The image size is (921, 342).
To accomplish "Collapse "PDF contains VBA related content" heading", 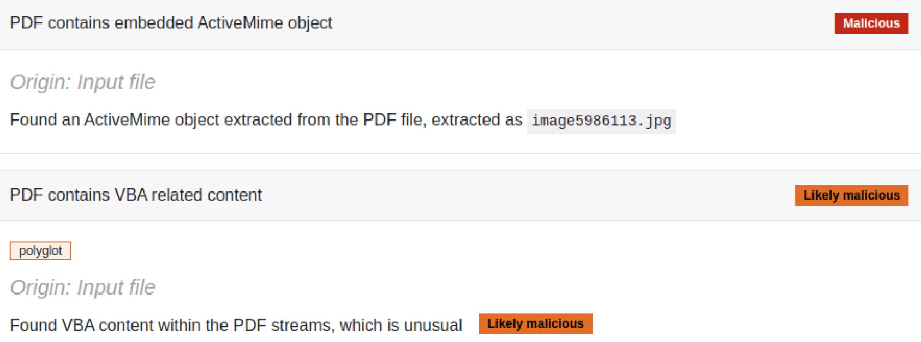I will [136, 195].
